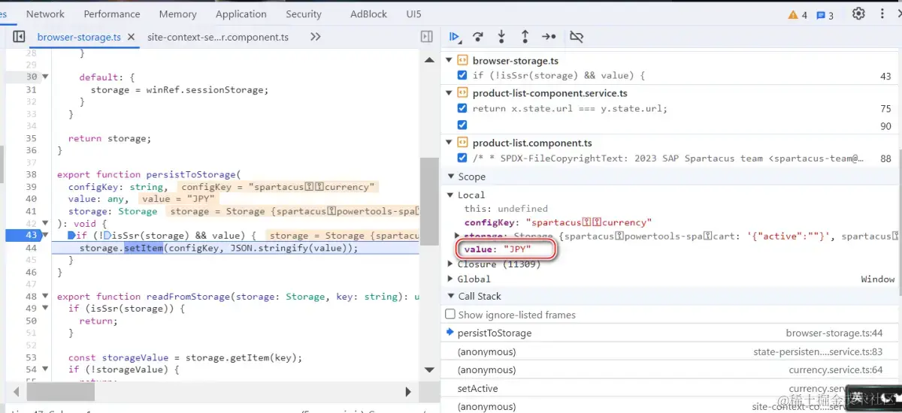Step over next function call
This screenshot has height=413, width=902.
point(477,37)
